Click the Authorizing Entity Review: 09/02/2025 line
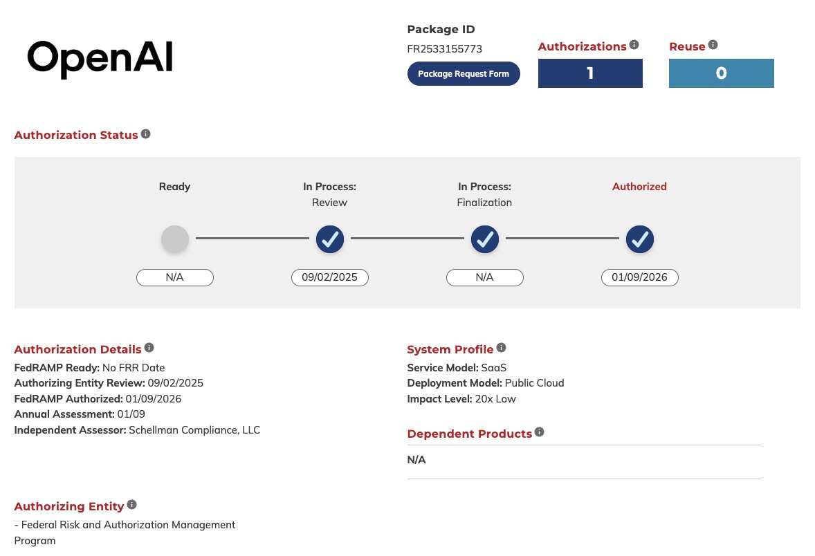The height and width of the screenshot is (556, 815). point(109,384)
